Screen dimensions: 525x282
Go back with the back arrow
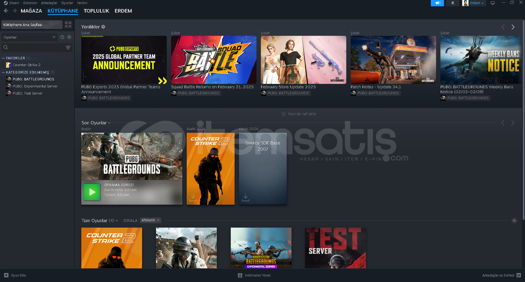[6, 11]
